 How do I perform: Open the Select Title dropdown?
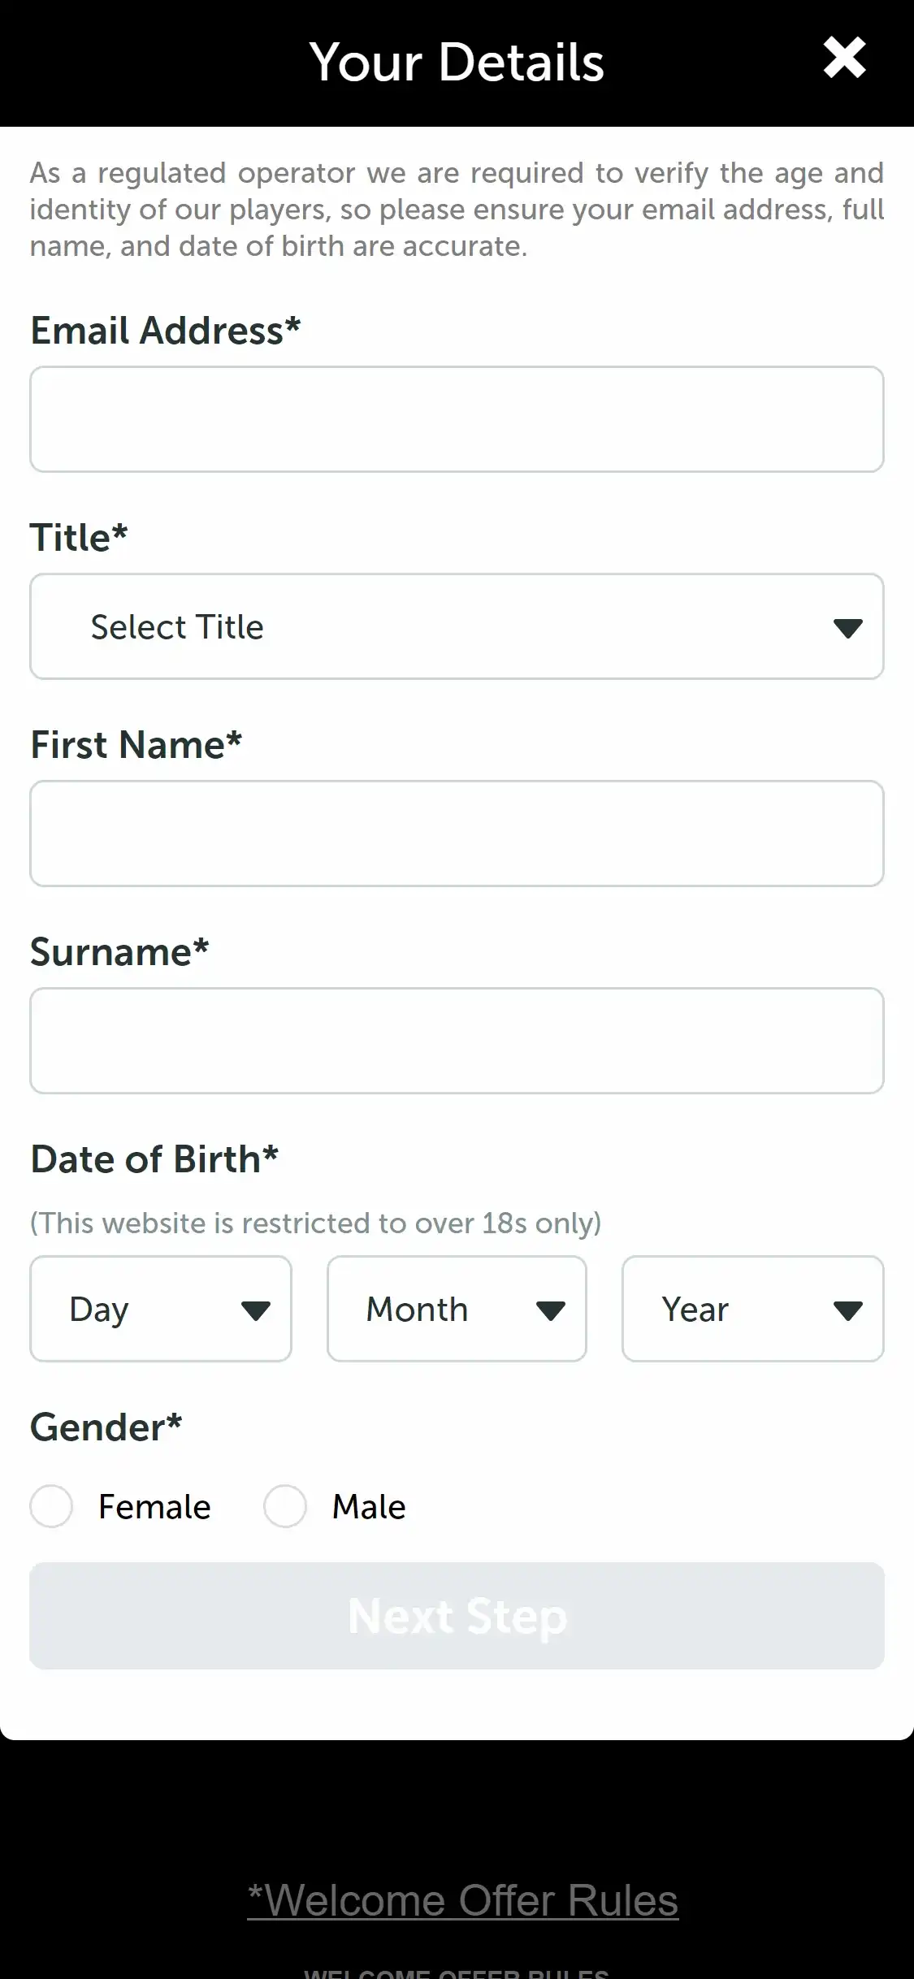457,626
